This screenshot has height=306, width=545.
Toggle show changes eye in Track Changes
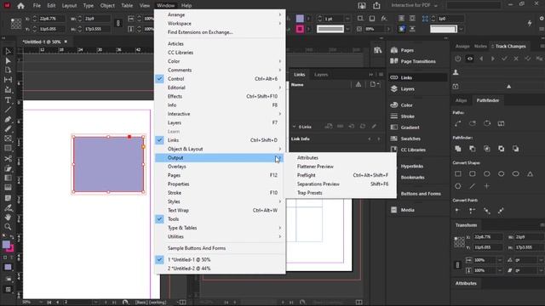(x=469, y=59)
